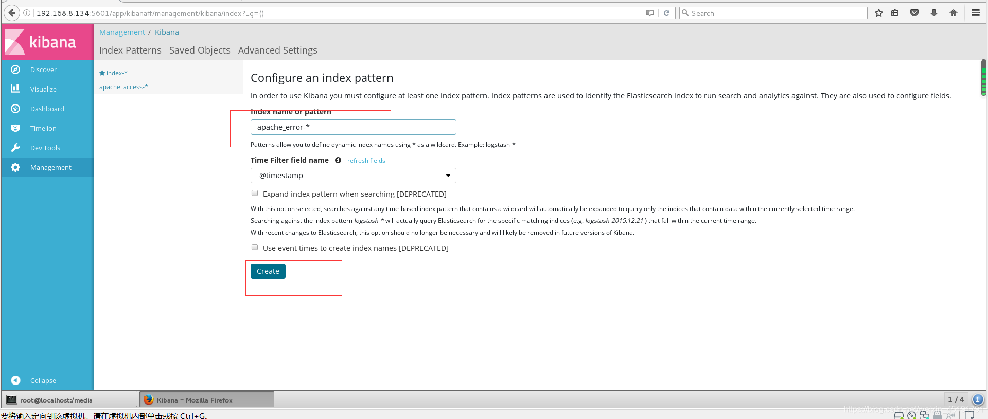988x419 pixels.
Task: Click the Management breadcrumb link
Action: (122, 32)
